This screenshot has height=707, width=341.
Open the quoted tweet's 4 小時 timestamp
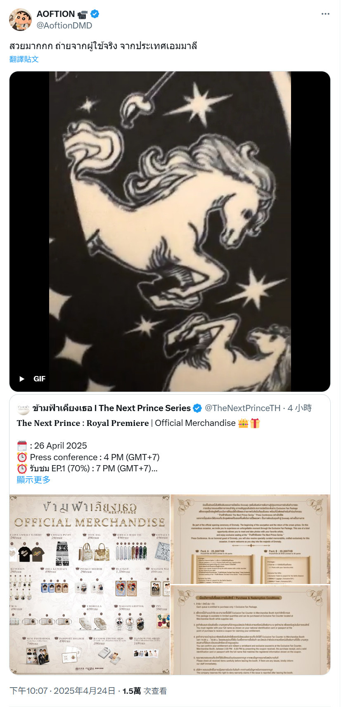pos(300,408)
